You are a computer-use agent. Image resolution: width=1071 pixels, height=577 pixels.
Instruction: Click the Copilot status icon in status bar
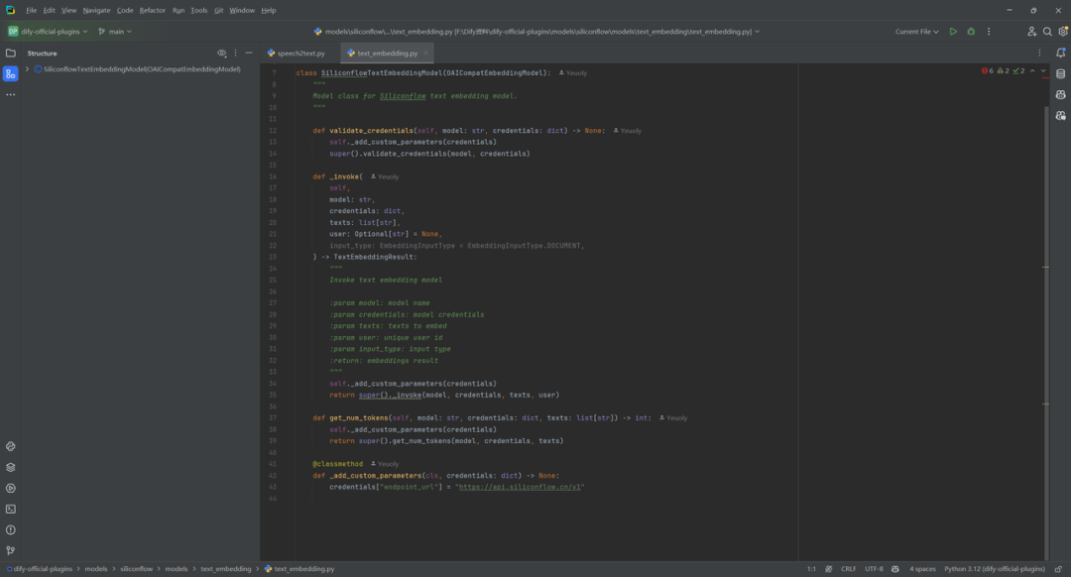pyautogui.click(x=895, y=569)
